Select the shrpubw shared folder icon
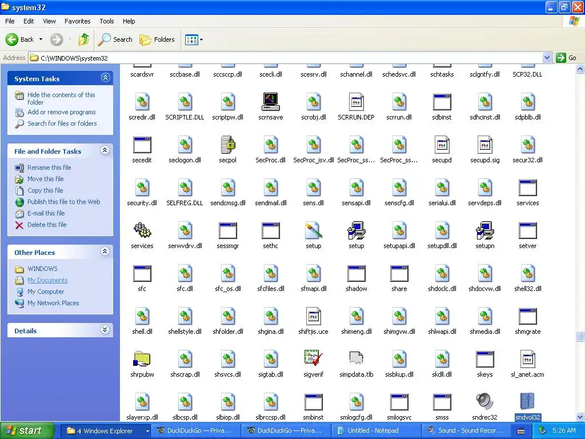Screen dimensions: 585x439 tap(142, 359)
